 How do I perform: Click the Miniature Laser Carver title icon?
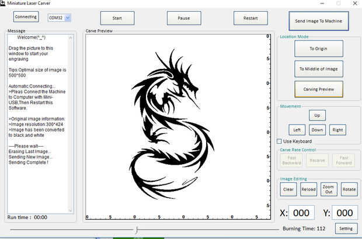(x=2, y=4)
